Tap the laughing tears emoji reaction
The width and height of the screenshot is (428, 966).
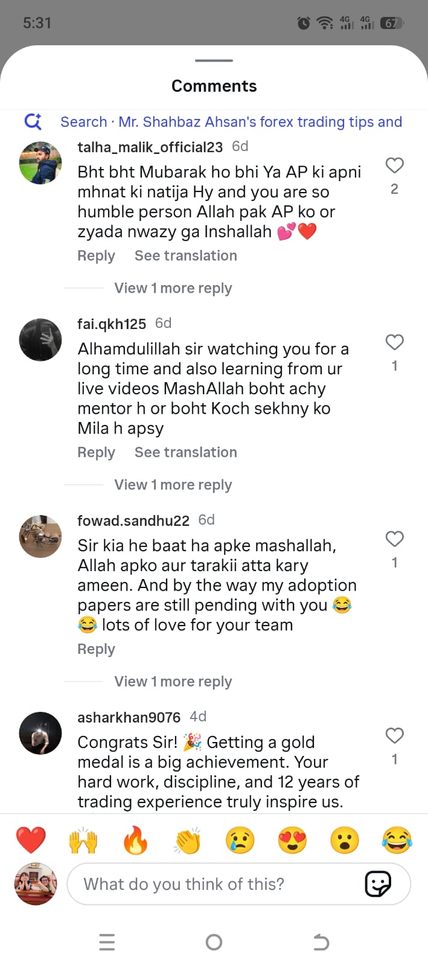(x=397, y=840)
